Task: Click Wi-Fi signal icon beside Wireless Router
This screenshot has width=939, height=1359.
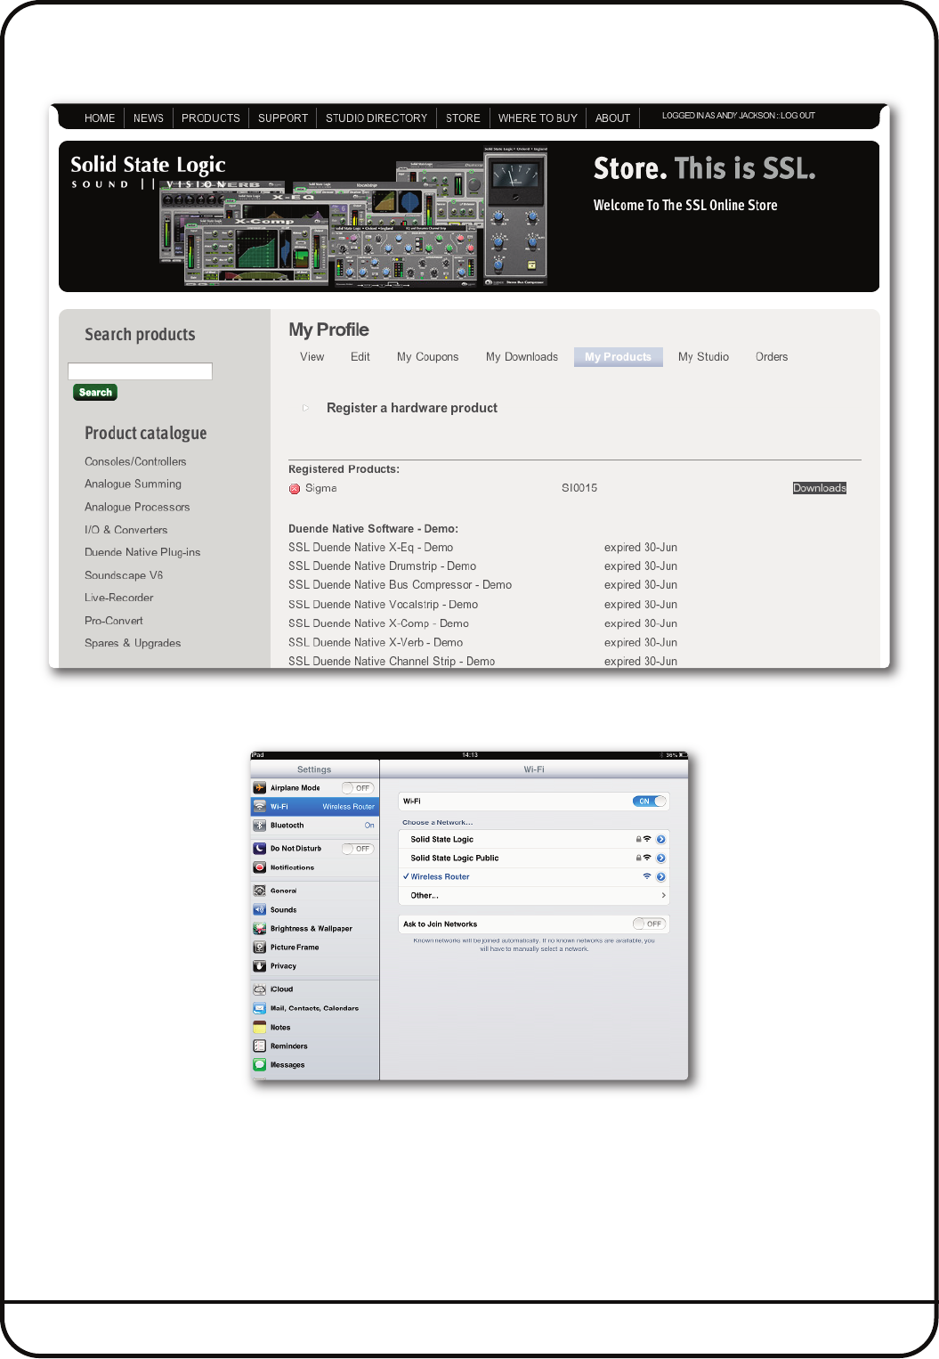Action: point(647,877)
